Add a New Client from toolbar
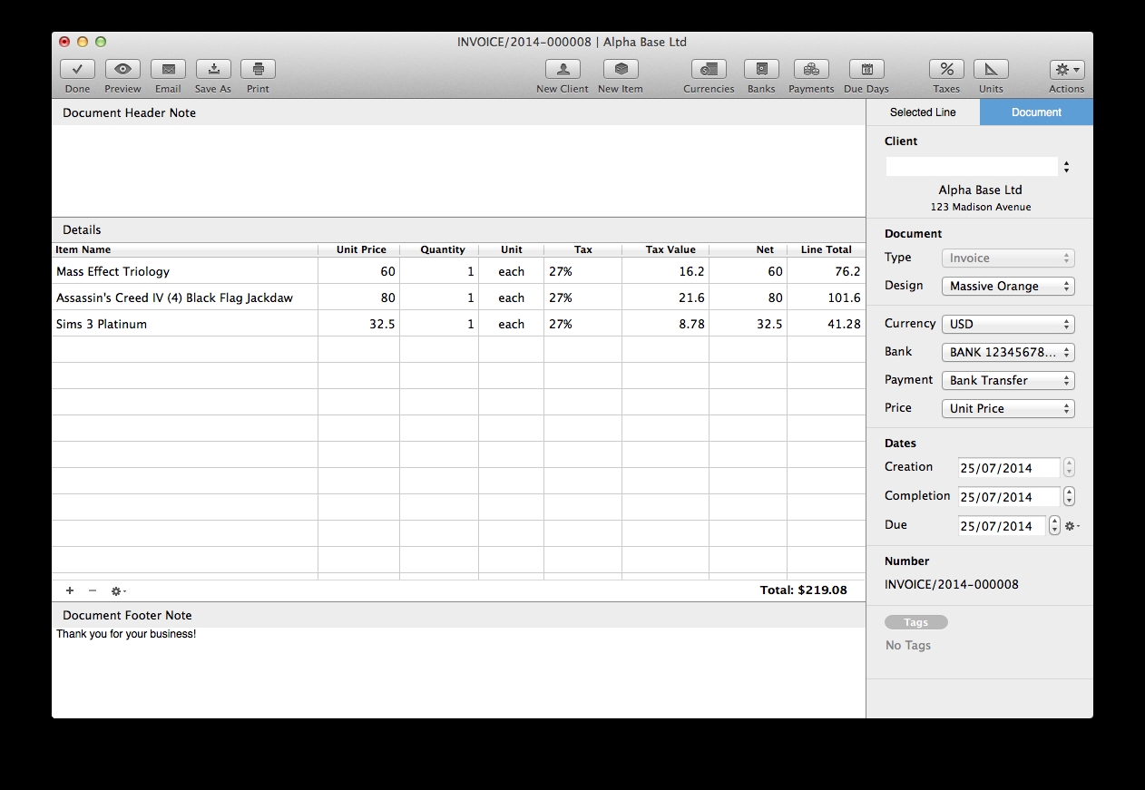The height and width of the screenshot is (790, 1145). tap(563, 69)
